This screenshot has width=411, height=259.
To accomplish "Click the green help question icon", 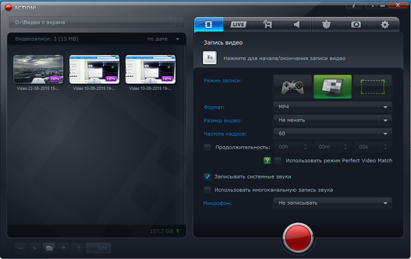I will (x=267, y=161).
